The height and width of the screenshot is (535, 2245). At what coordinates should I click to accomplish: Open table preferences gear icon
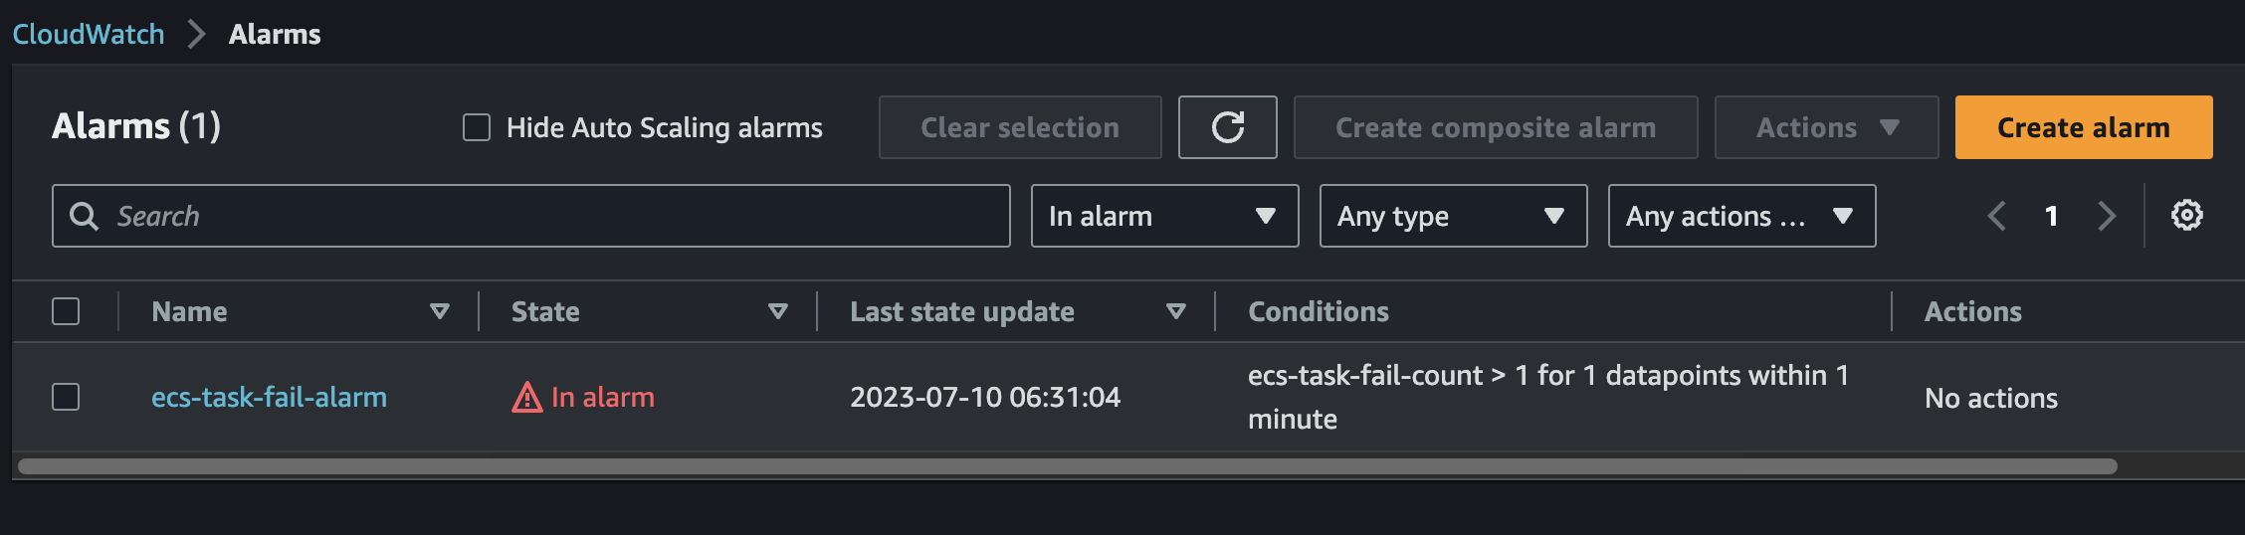(2186, 215)
